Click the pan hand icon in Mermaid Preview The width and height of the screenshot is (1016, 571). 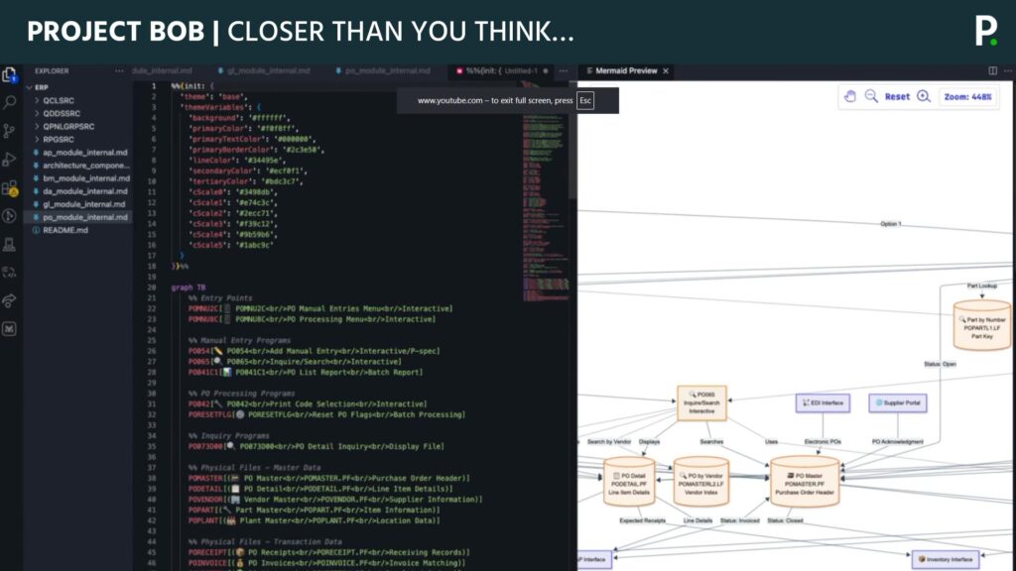pos(850,93)
